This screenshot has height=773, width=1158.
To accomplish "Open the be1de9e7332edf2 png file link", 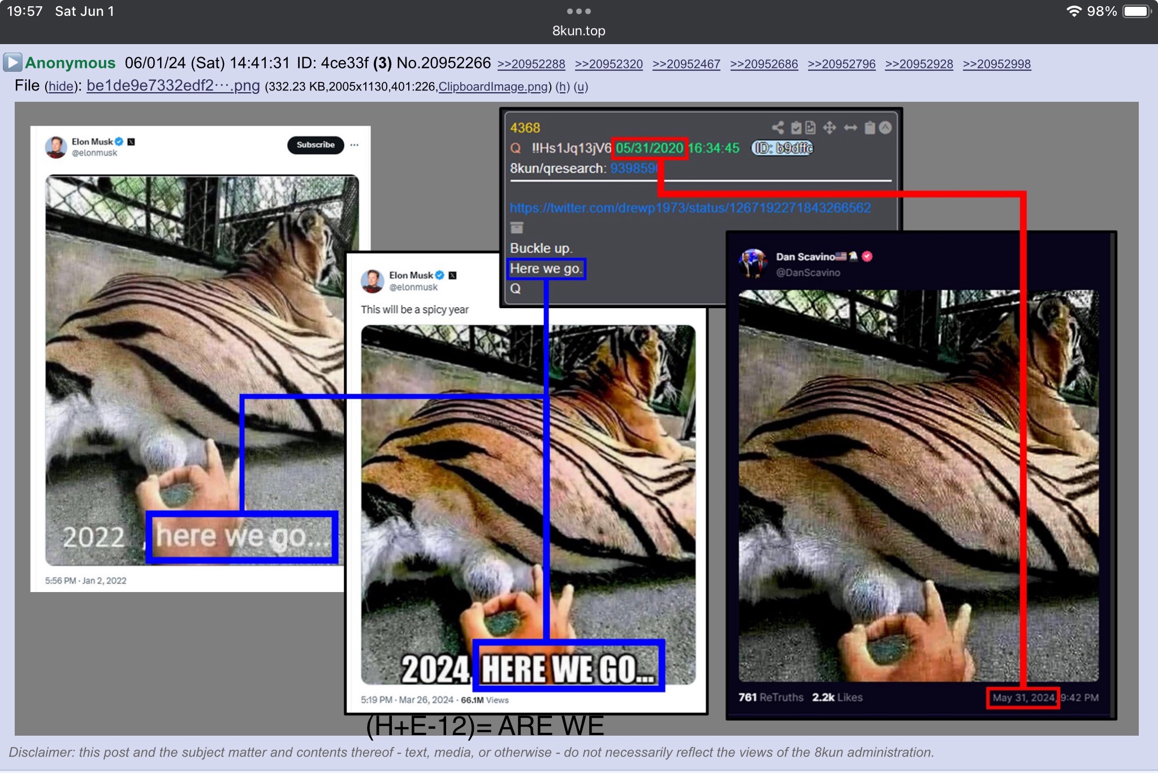I will point(173,85).
